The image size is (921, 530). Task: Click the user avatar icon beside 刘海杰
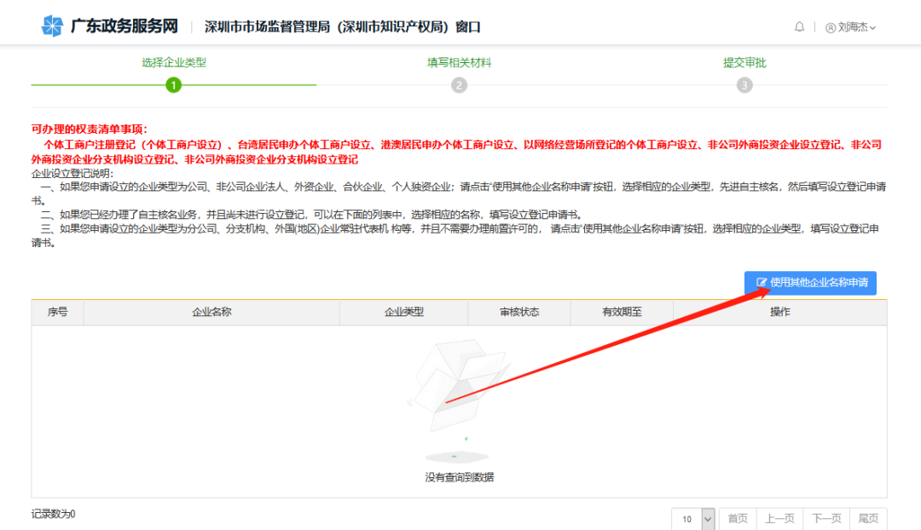tap(830, 26)
